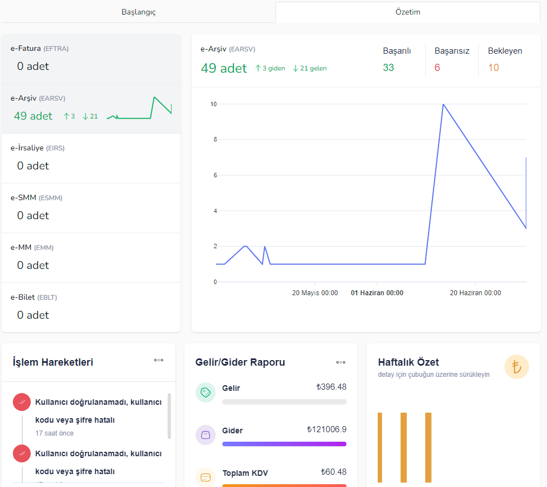Click the purple bag icon beside Gider

206,435
